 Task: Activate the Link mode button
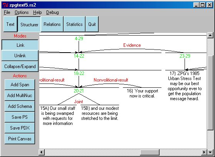pyautogui.click(x=20, y=45)
